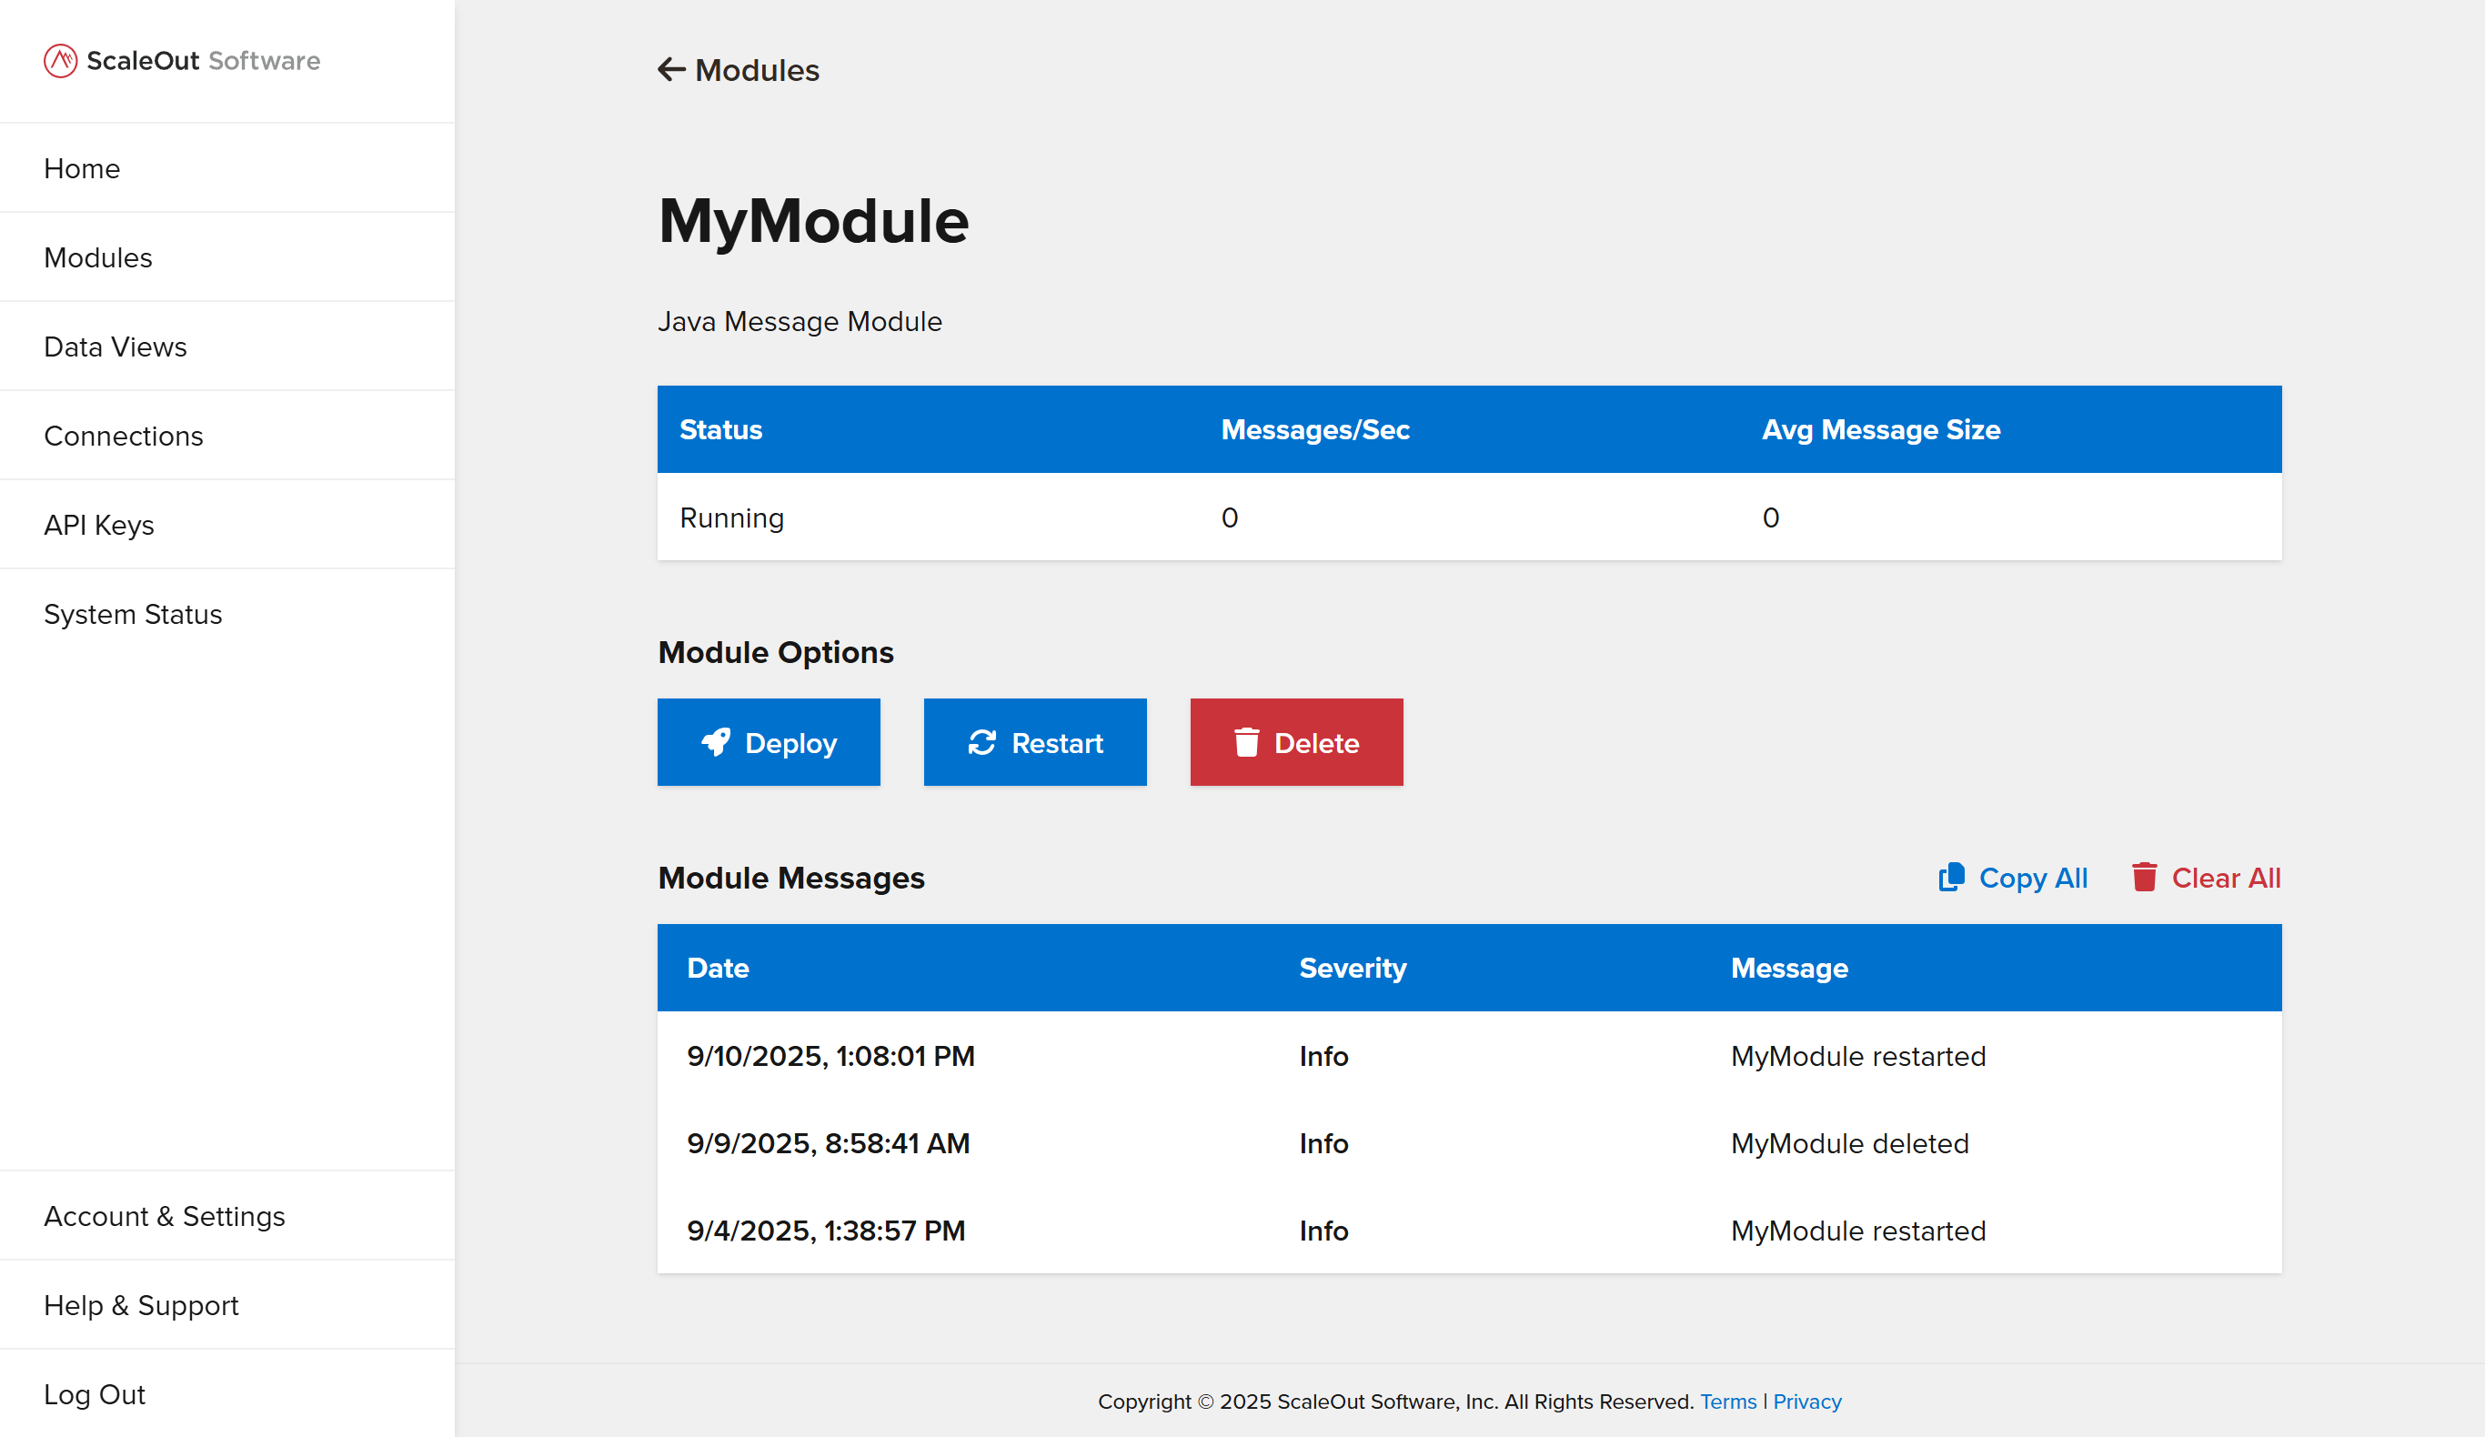2485x1437 pixels.
Task: Deploy the module
Action: pos(769,743)
